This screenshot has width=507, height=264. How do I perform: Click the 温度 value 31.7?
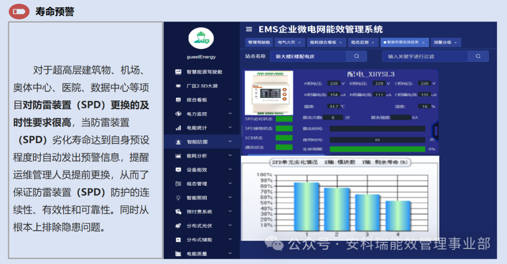(333, 106)
